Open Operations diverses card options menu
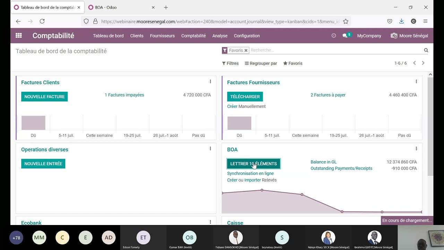Image resolution: width=444 pixels, height=250 pixels. pyautogui.click(x=210, y=149)
